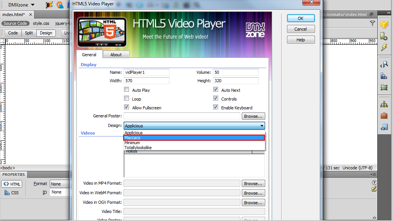Open the briefcase Assets panel icon
The image size is (393, 221).
tap(384, 115)
